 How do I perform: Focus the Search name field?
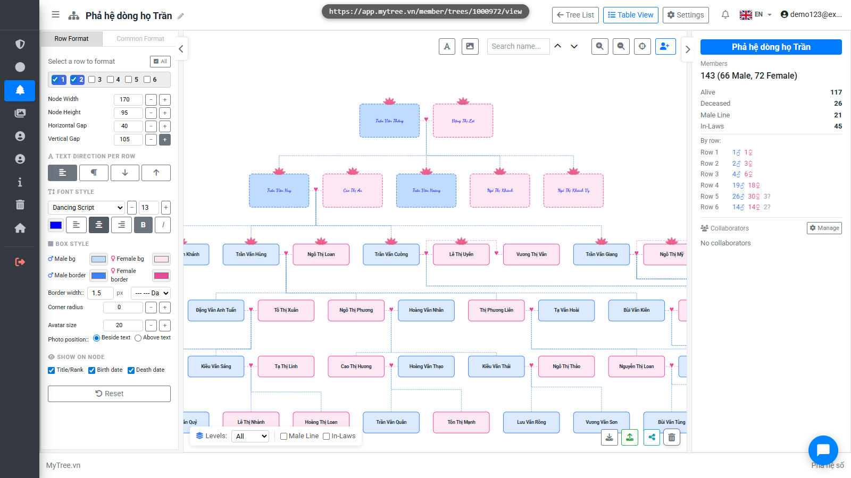point(518,46)
